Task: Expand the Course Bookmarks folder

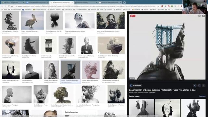Action: coord(80,10)
